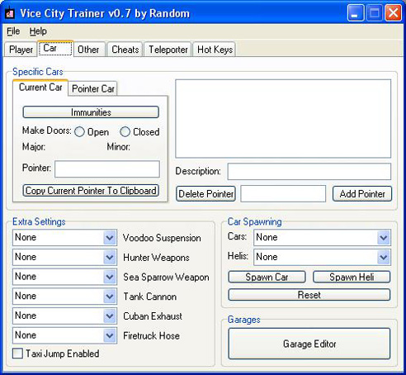Click the Spawn Heli button
The width and height of the screenshot is (406, 375).
pyautogui.click(x=352, y=277)
